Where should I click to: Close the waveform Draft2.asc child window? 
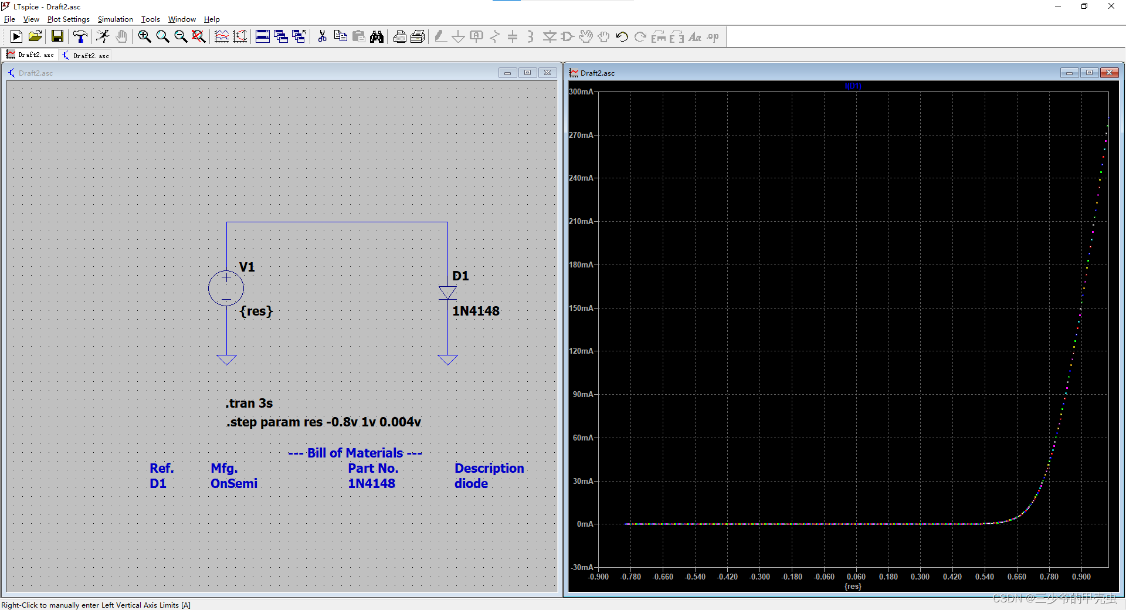point(1109,73)
